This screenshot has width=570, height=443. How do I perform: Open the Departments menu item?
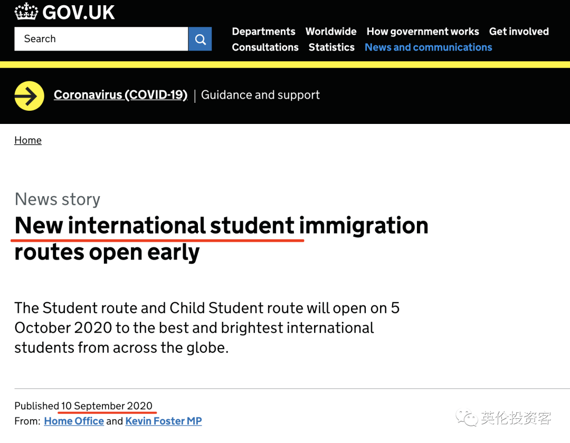263,31
